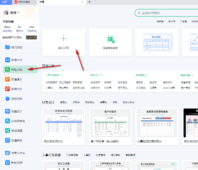Image resolution: width=198 pixels, height=170 pixels.
Task: Click the grey badge icon beside the username
Action: click(x=18, y=13)
